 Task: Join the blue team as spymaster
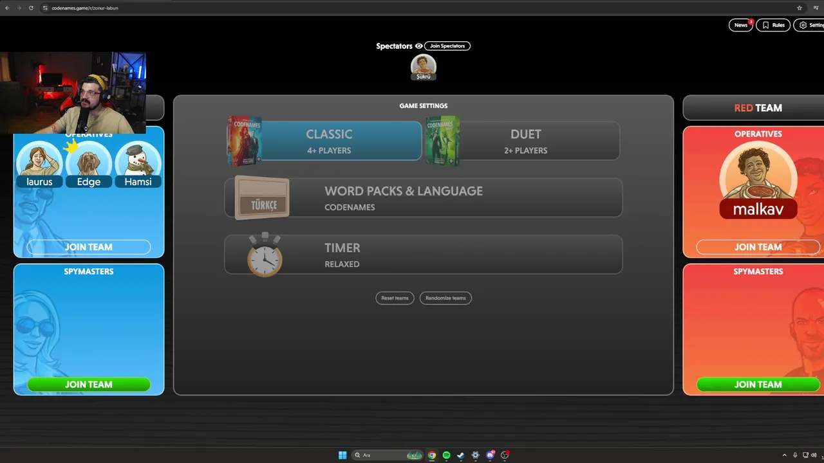pos(89,385)
